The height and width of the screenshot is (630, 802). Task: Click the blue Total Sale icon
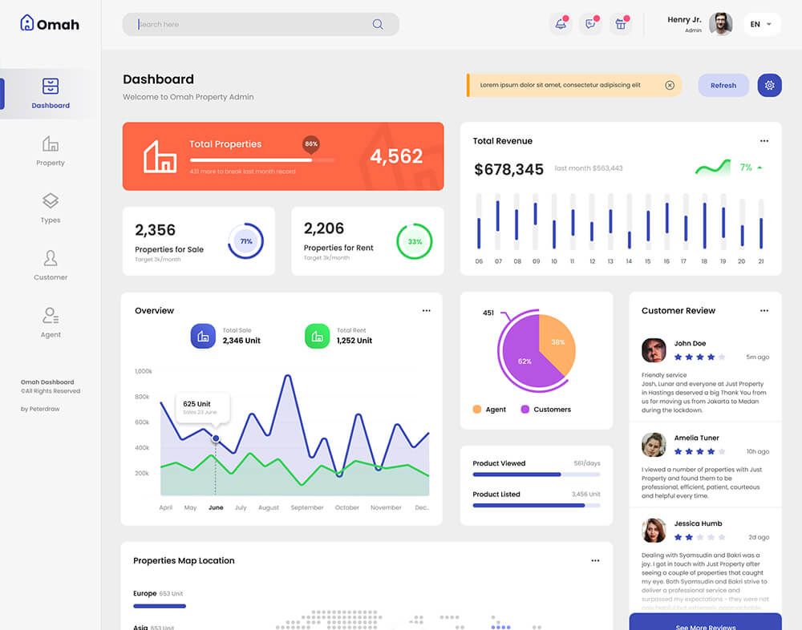[203, 337]
